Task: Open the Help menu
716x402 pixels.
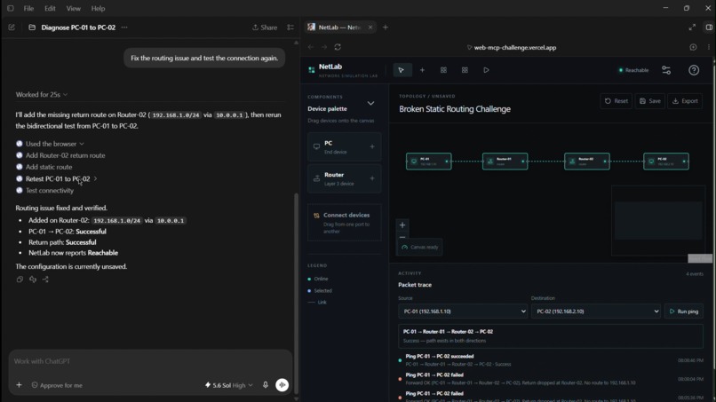Action: pos(98,8)
